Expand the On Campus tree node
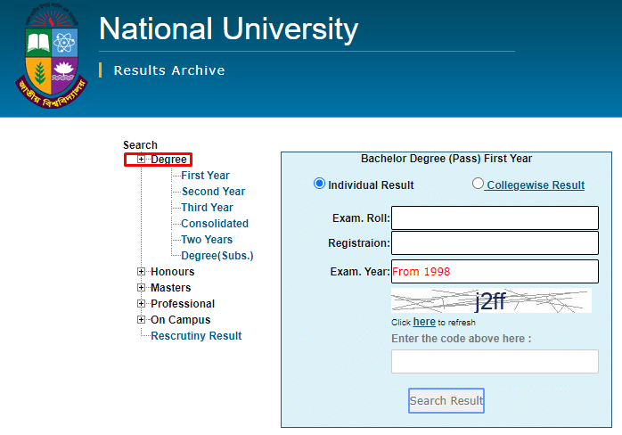The width and height of the screenshot is (622, 435). (141, 319)
